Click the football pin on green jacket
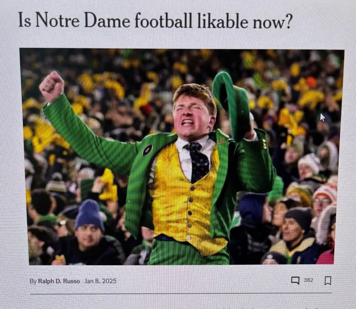356x309 pixels. [x=147, y=150]
